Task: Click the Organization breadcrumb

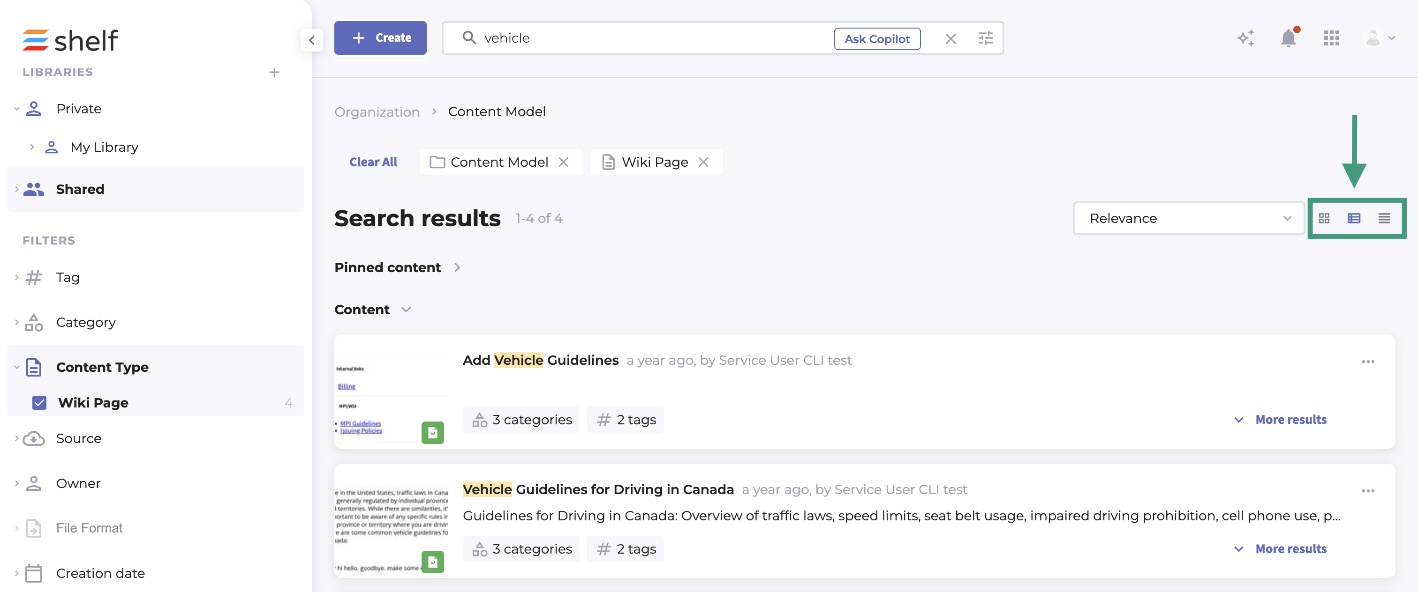Action: point(377,111)
